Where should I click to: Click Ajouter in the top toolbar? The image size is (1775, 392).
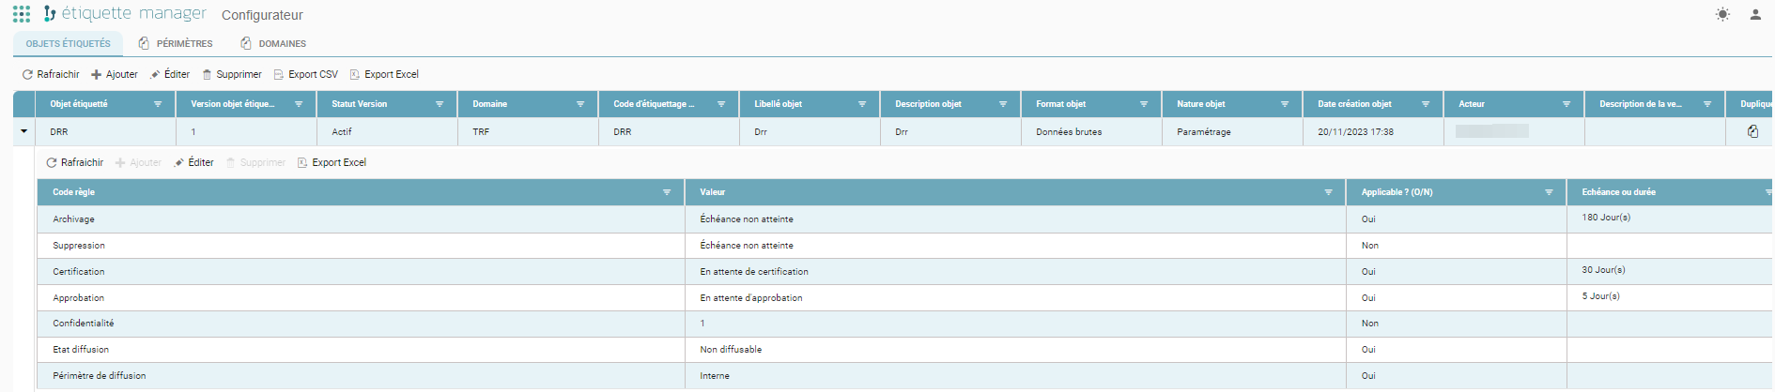click(115, 74)
